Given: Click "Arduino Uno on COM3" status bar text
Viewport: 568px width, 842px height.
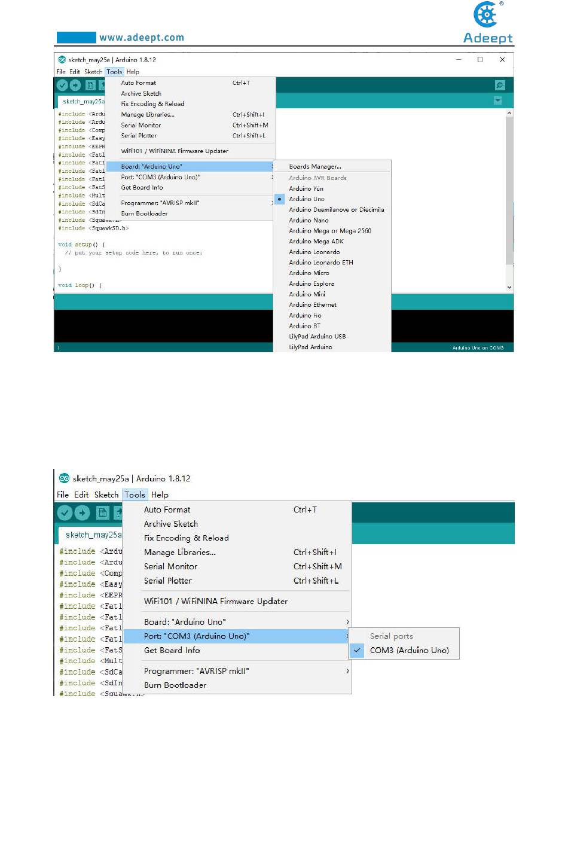Looking at the screenshot, I should 478,347.
